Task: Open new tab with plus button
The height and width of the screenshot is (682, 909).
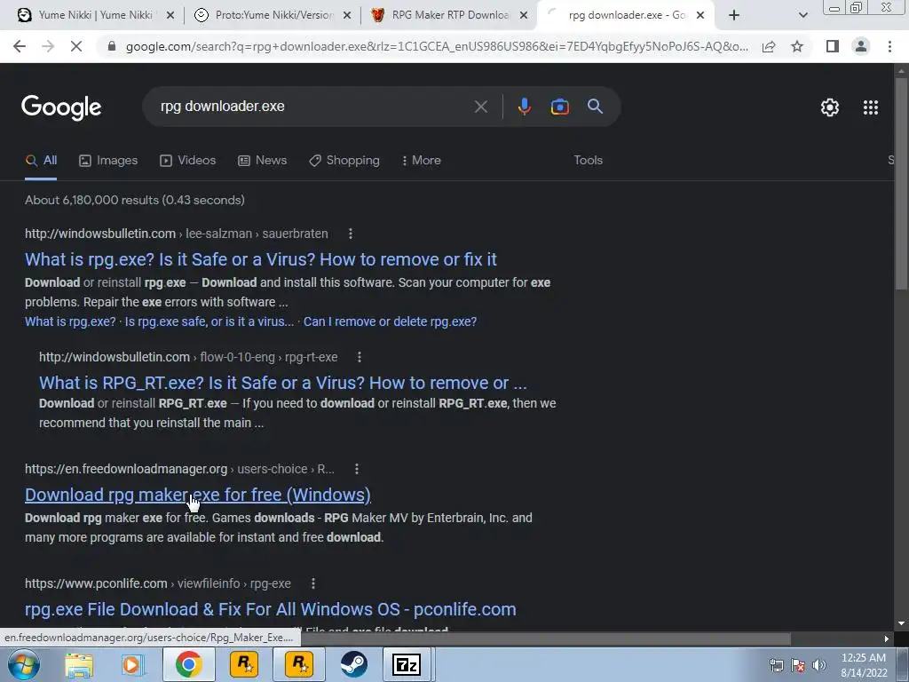Action: click(x=734, y=16)
